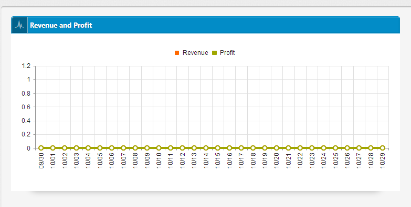
Task: Select the 10/05 data point marker
Action: [100, 148]
